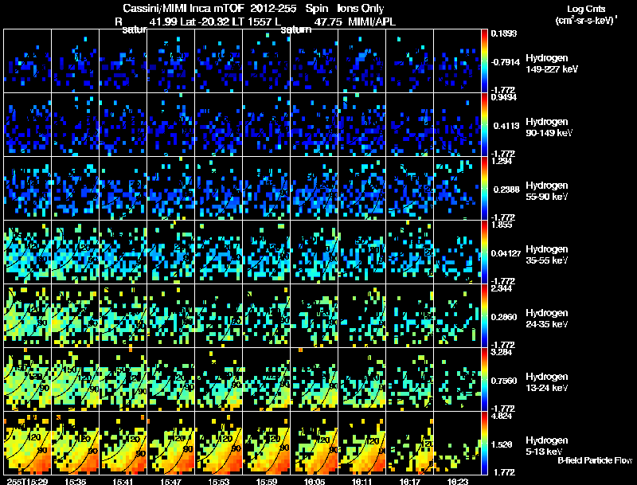Click the time label 16:17
Screen dimensions: 637x485
tap(410, 481)
